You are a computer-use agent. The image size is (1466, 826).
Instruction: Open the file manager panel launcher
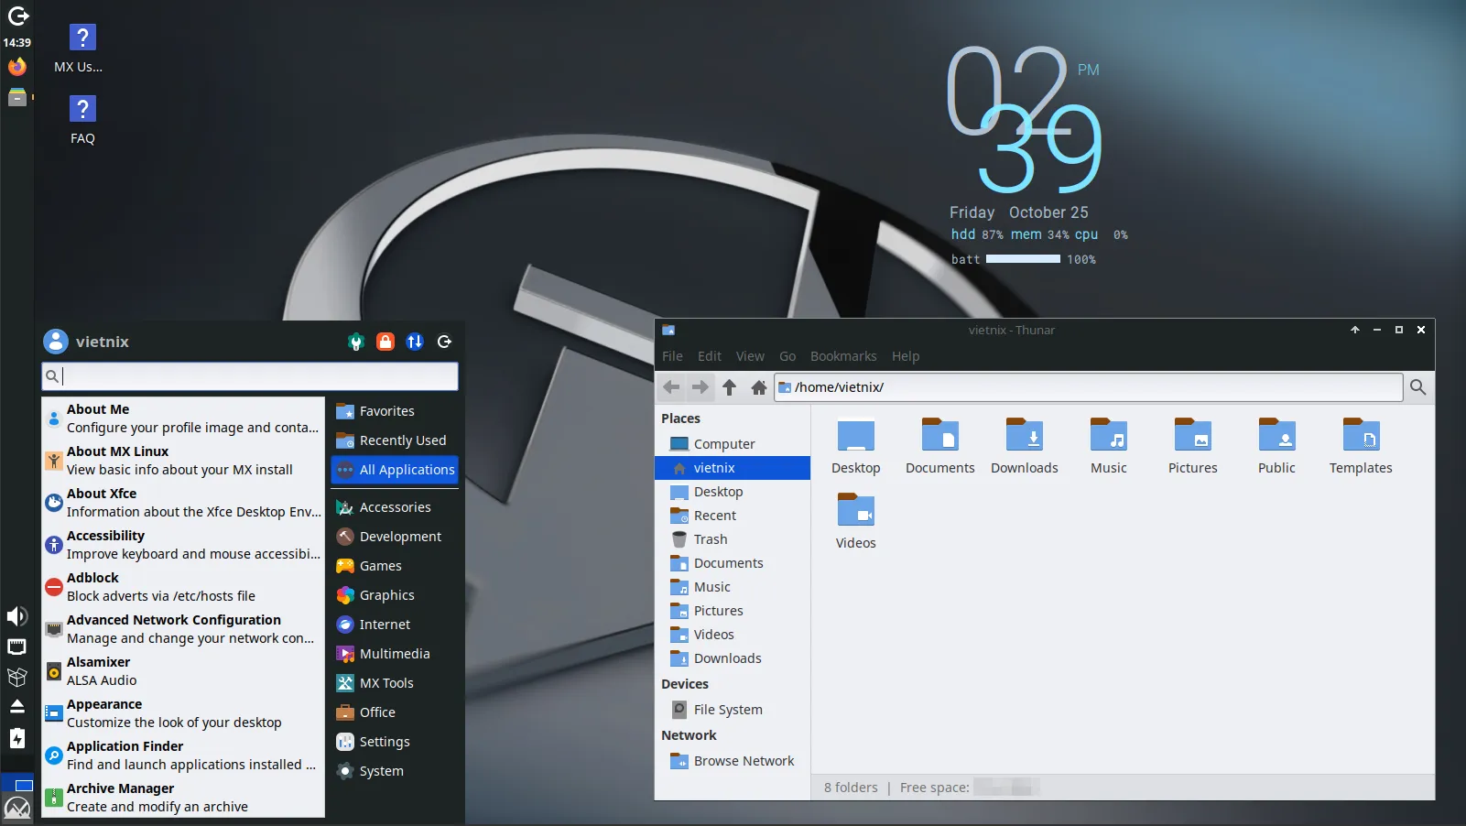[17, 97]
